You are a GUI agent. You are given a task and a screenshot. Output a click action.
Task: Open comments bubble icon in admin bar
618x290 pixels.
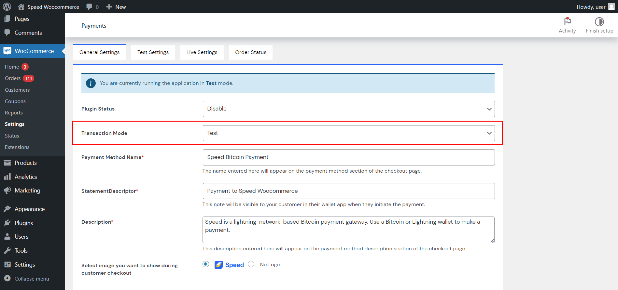point(89,7)
